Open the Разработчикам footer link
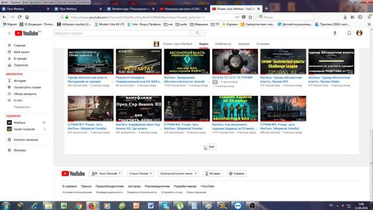Image resolution: width=373 pixels, height=210 pixels. click(x=185, y=186)
